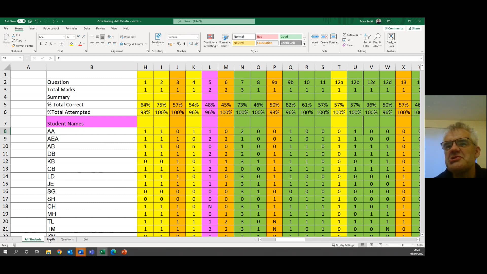
Task: Switch to the Formulas ribbon tab
Action: (x=72, y=28)
